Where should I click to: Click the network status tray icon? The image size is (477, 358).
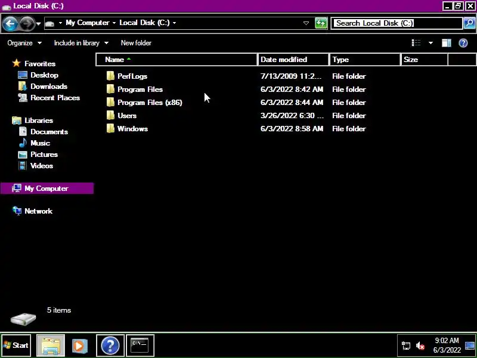[x=406, y=346]
